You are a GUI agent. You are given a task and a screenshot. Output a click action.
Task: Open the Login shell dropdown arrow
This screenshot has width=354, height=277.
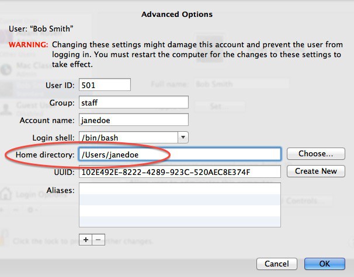pyautogui.click(x=182, y=137)
